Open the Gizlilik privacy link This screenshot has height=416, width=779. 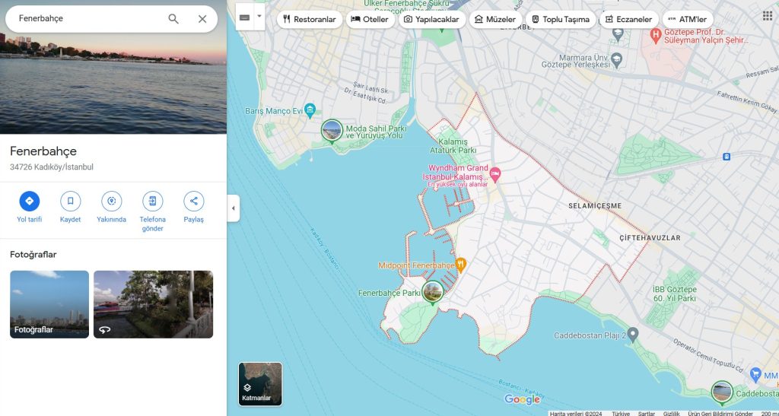[x=671, y=413]
